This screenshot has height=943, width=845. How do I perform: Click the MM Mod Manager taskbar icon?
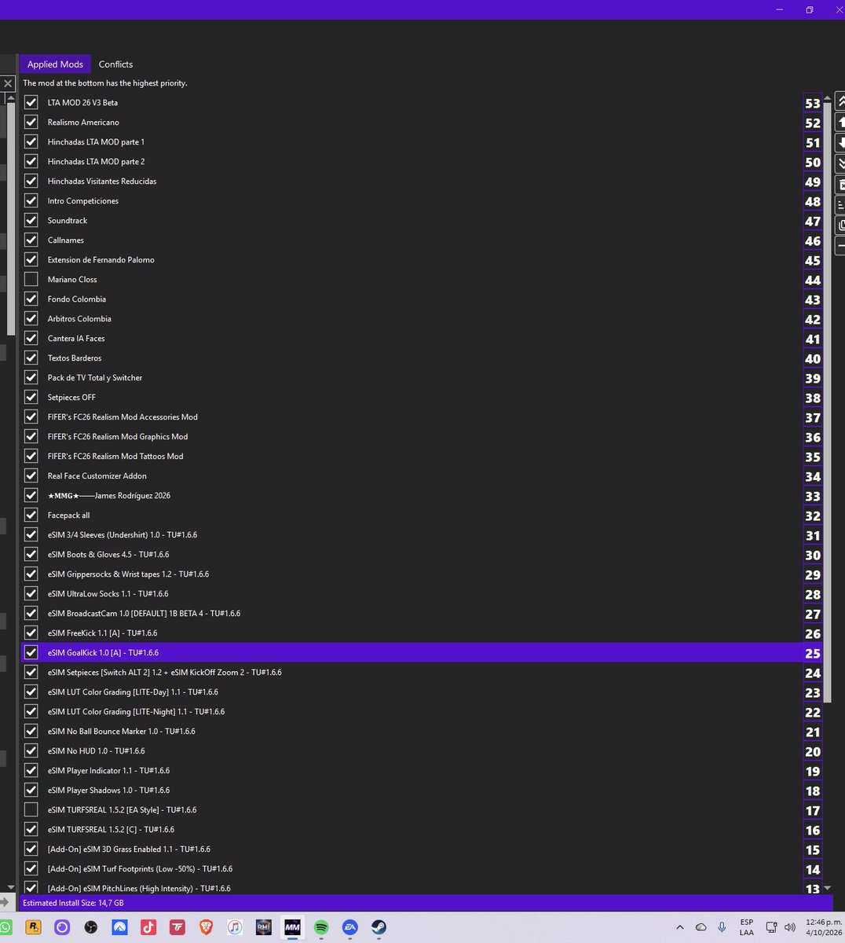[292, 927]
